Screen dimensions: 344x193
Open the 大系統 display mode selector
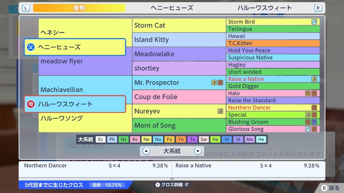click(x=172, y=151)
